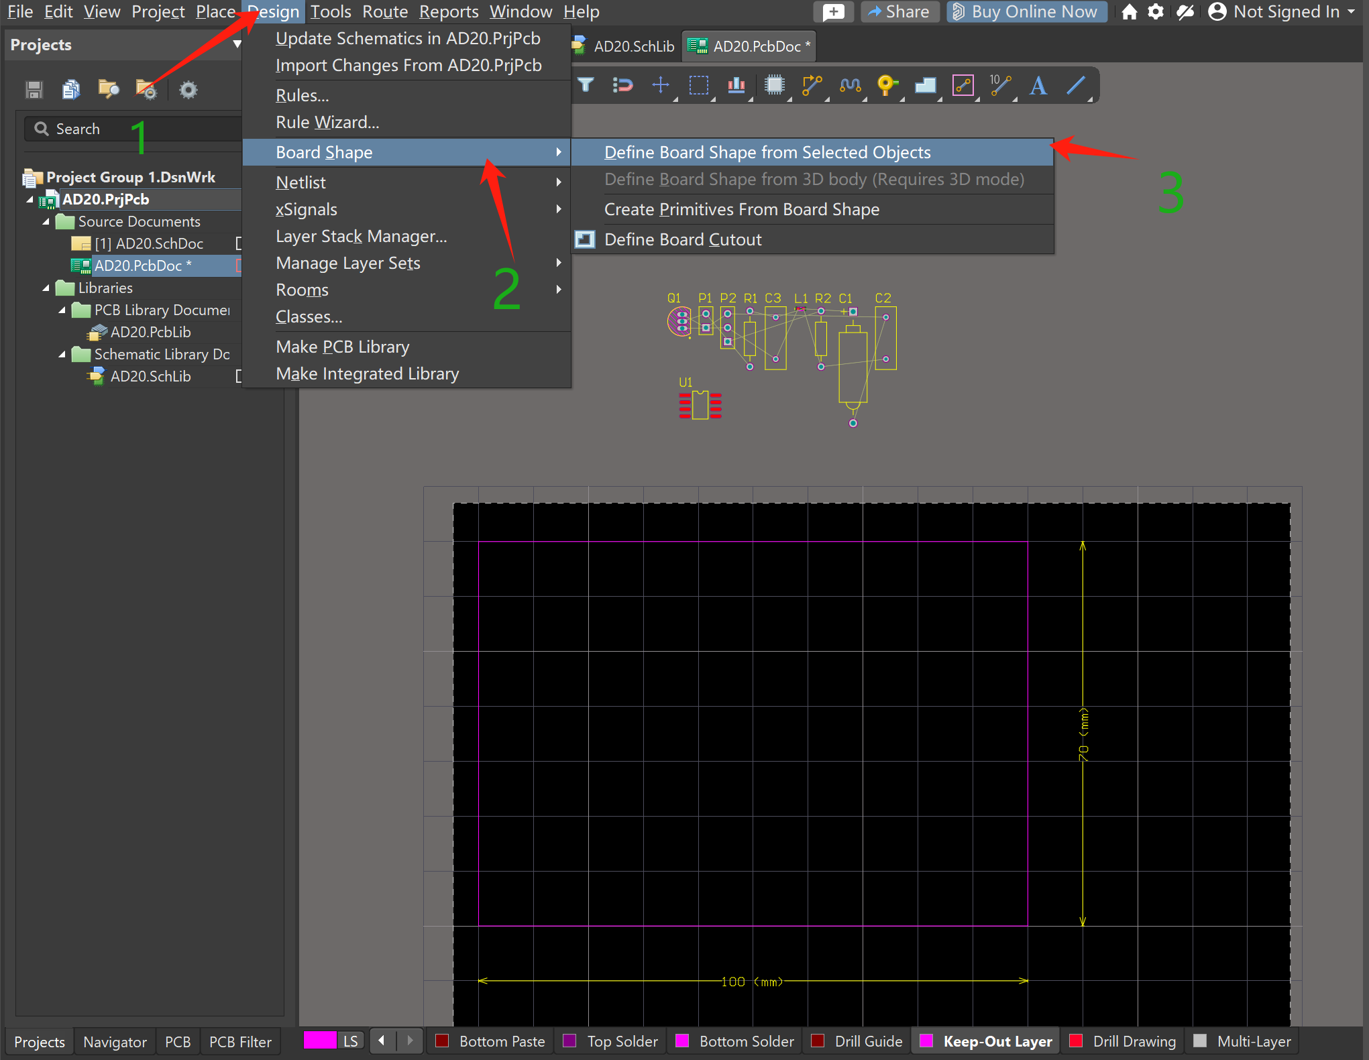1369x1060 pixels.
Task: Choose Define Board Shape from Selected Objects
Action: click(767, 152)
